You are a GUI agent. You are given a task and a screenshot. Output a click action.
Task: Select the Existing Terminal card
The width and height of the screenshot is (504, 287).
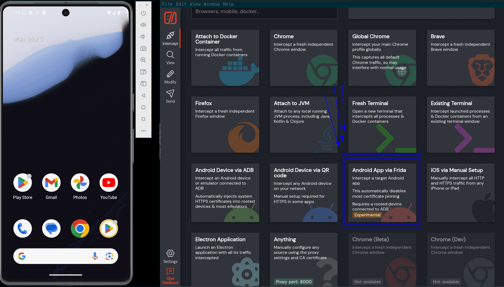(x=461, y=125)
